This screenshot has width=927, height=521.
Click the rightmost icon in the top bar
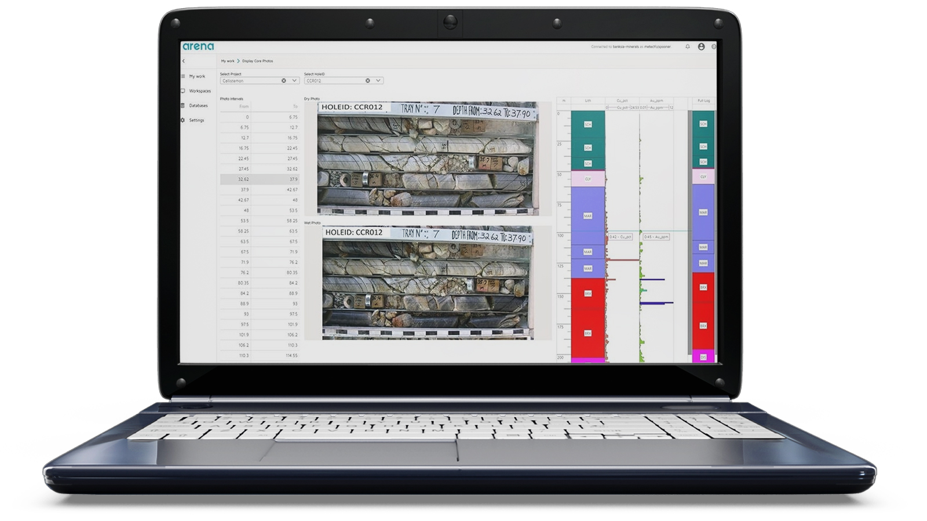click(x=714, y=47)
